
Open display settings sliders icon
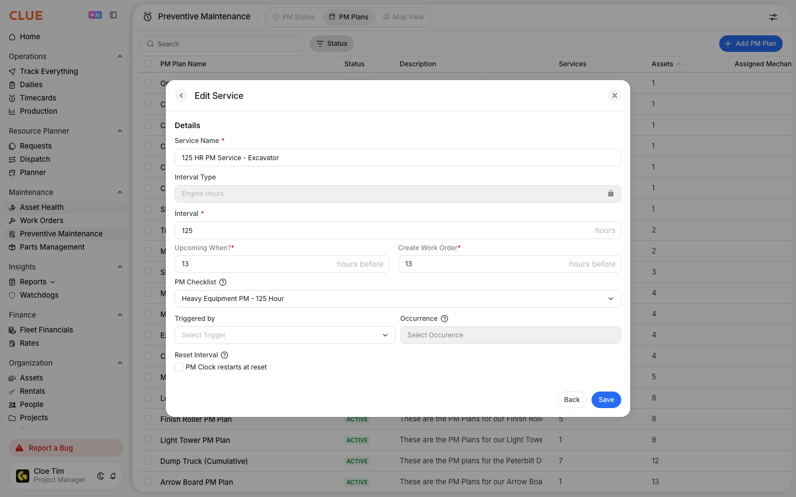(773, 17)
